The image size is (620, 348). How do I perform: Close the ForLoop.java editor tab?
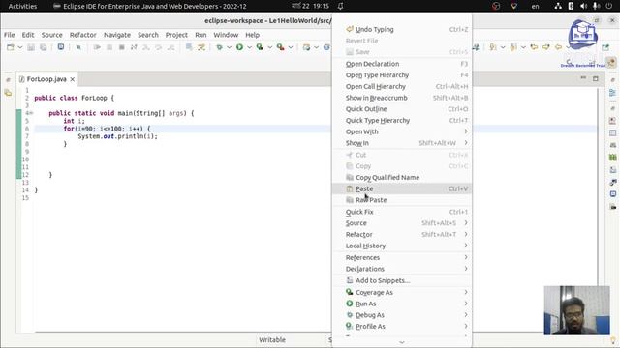(73, 79)
